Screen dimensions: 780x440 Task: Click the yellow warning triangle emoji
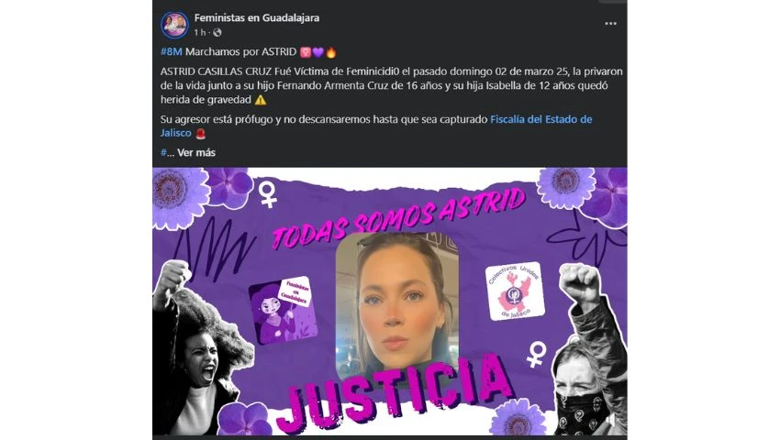261,100
